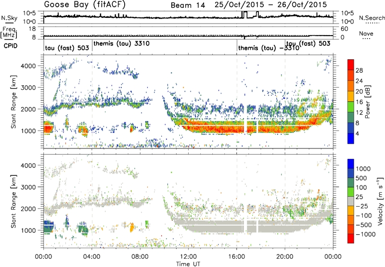Click the '18' tick on the frequency axis

click(x=32, y=29)
